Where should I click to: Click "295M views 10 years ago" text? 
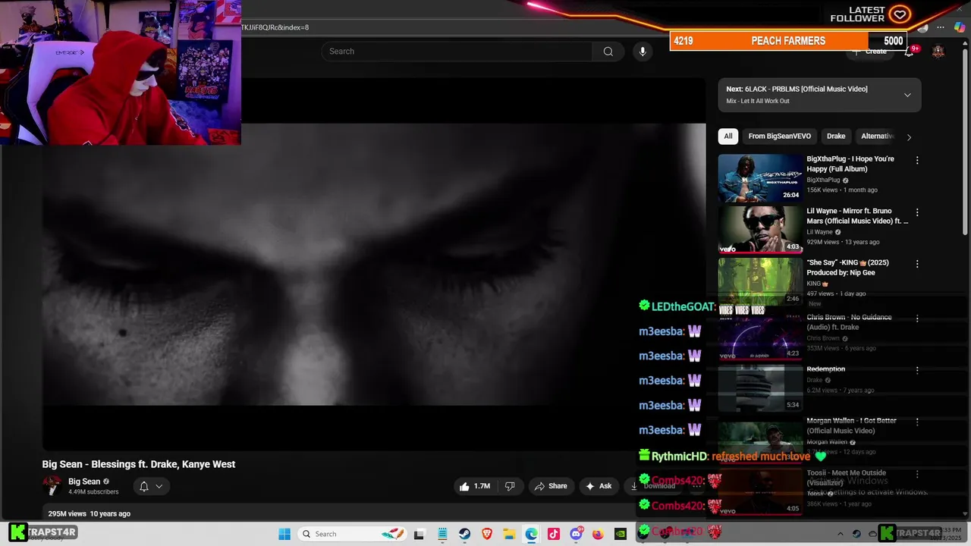(90, 513)
